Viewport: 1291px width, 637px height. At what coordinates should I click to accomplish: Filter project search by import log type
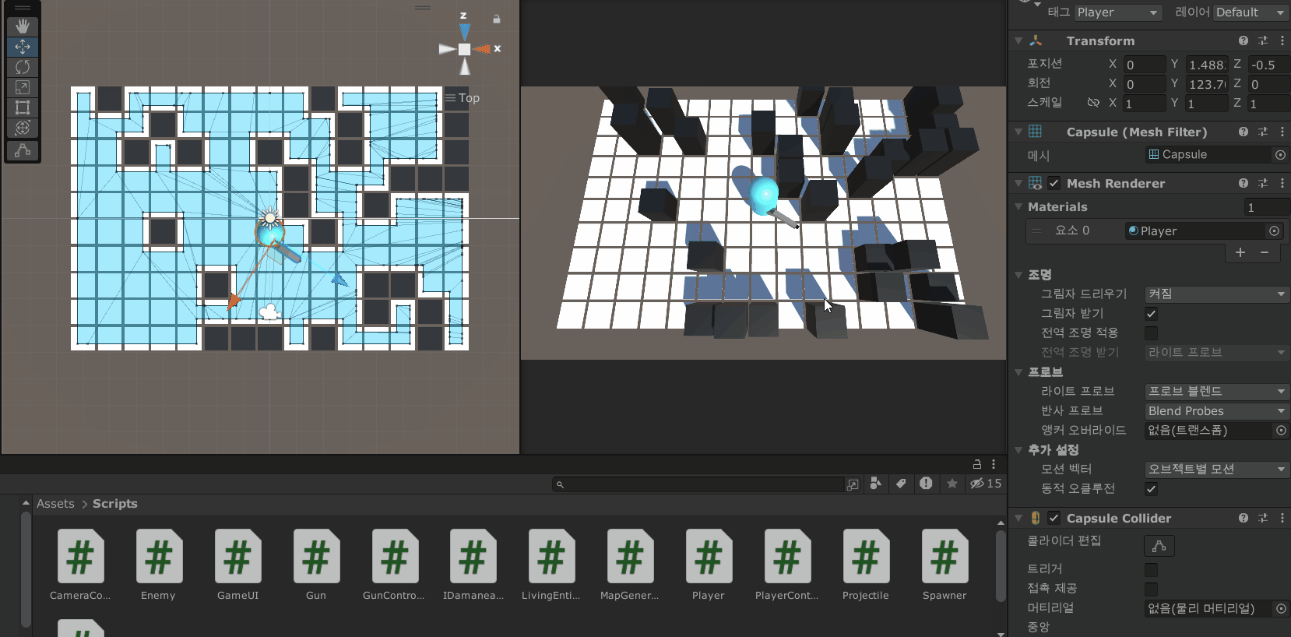coord(926,484)
